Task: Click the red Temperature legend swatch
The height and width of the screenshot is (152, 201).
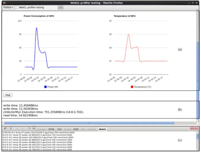Action: coord(132,87)
